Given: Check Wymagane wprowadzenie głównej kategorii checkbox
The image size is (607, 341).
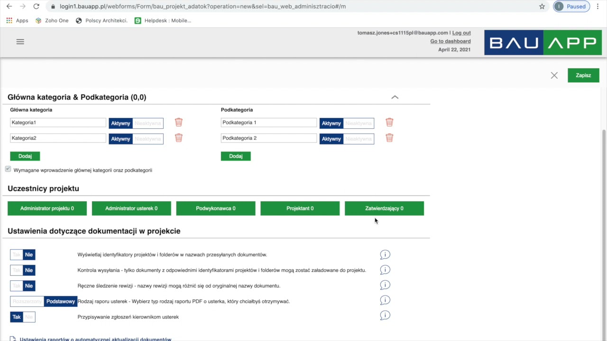Looking at the screenshot, I should pos(8,169).
